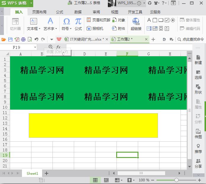Viewport: 206px width, 184px height.
Task: Insert a Hyperlink
Action: tap(136, 24)
